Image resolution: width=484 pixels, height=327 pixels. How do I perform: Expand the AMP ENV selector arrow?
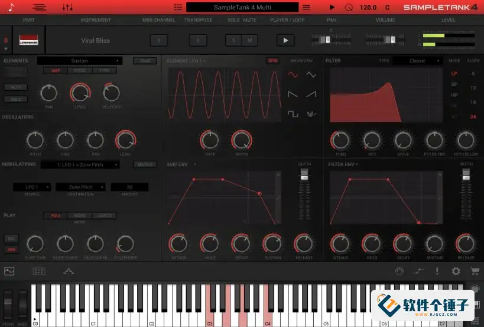[x=195, y=164]
